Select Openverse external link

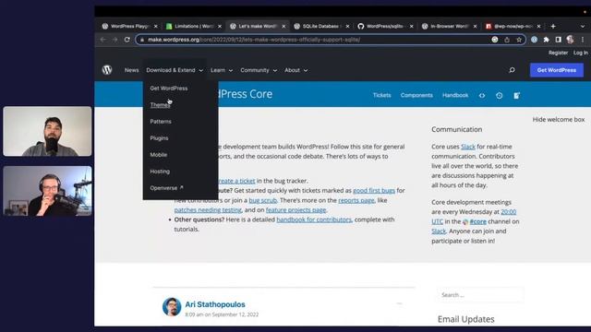tap(166, 188)
